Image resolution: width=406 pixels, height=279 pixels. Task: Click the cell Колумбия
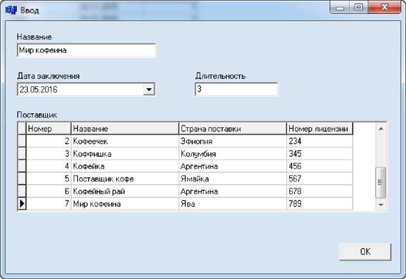point(232,154)
